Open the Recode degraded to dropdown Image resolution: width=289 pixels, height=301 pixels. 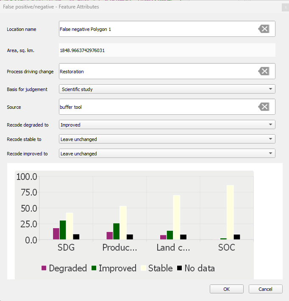[x=167, y=125]
